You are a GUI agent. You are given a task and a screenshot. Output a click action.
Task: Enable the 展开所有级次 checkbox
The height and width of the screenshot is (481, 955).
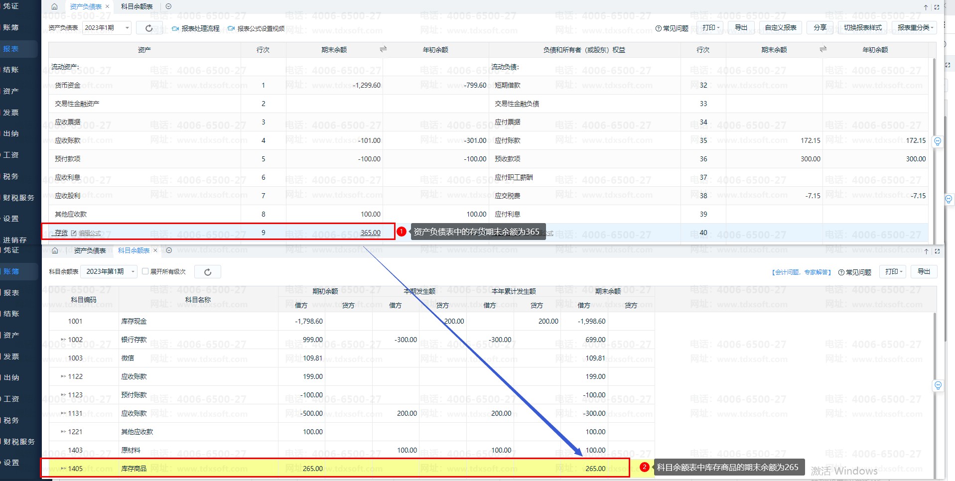(145, 271)
